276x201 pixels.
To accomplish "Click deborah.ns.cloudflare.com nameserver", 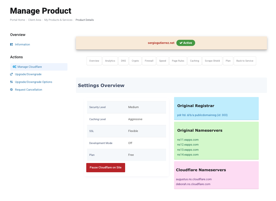I will (x=193, y=184).
